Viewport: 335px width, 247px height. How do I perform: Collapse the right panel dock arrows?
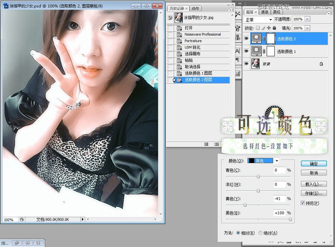(x=331, y=4)
